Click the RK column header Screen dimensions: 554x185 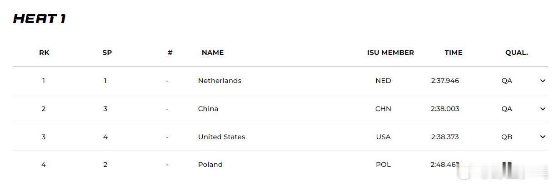tap(44, 53)
